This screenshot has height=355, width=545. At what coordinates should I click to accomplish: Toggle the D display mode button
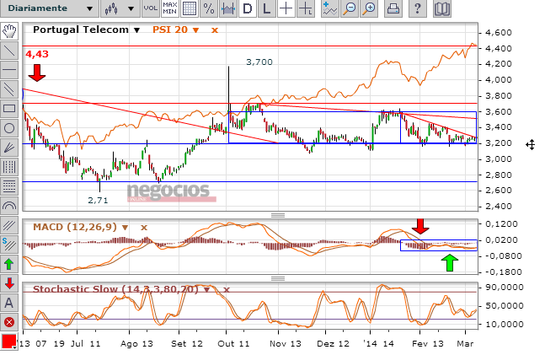[248, 8]
